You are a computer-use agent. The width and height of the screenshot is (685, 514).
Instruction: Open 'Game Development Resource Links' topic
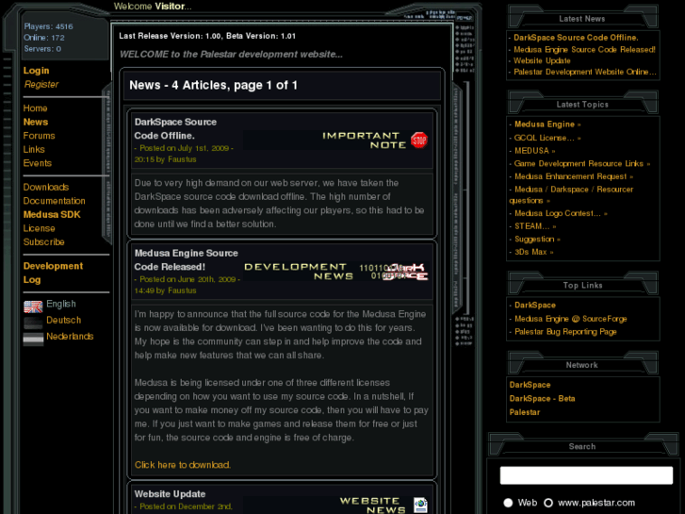pyautogui.click(x=582, y=163)
